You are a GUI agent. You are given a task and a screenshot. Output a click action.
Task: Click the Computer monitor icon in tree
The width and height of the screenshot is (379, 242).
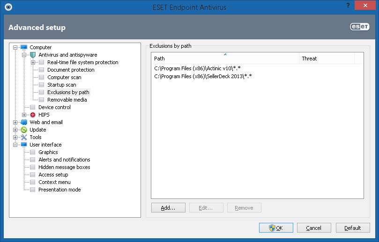pyautogui.click(x=24, y=47)
